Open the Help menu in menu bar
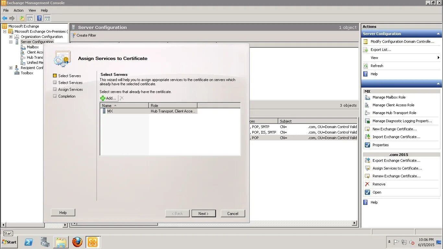The width and height of the screenshot is (443, 249). pyautogui.click(x=44, y=10)
